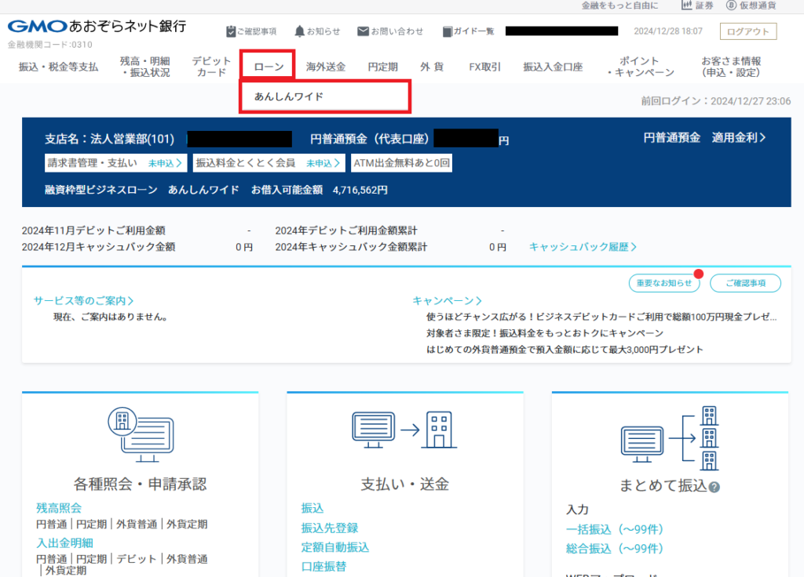Image resolution: width=804 pixels, height=577 pixels.
Task: Click the GMO Aozora Net Bank logo
Action: click(97, 27)
